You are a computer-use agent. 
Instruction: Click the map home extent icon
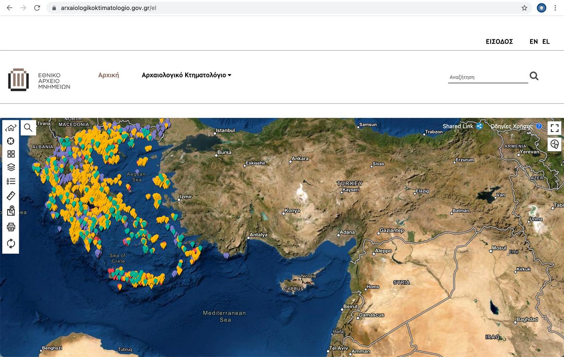click(11, 127)
